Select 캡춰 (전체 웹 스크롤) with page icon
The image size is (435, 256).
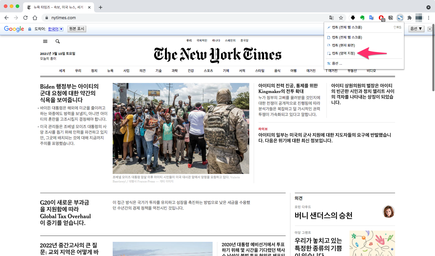click(364, 37)
